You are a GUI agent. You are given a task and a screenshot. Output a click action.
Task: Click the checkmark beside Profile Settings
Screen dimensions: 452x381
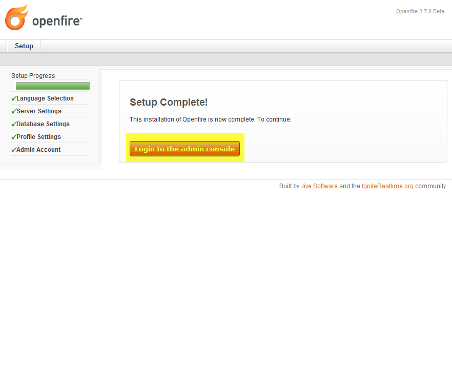point(14,137)
